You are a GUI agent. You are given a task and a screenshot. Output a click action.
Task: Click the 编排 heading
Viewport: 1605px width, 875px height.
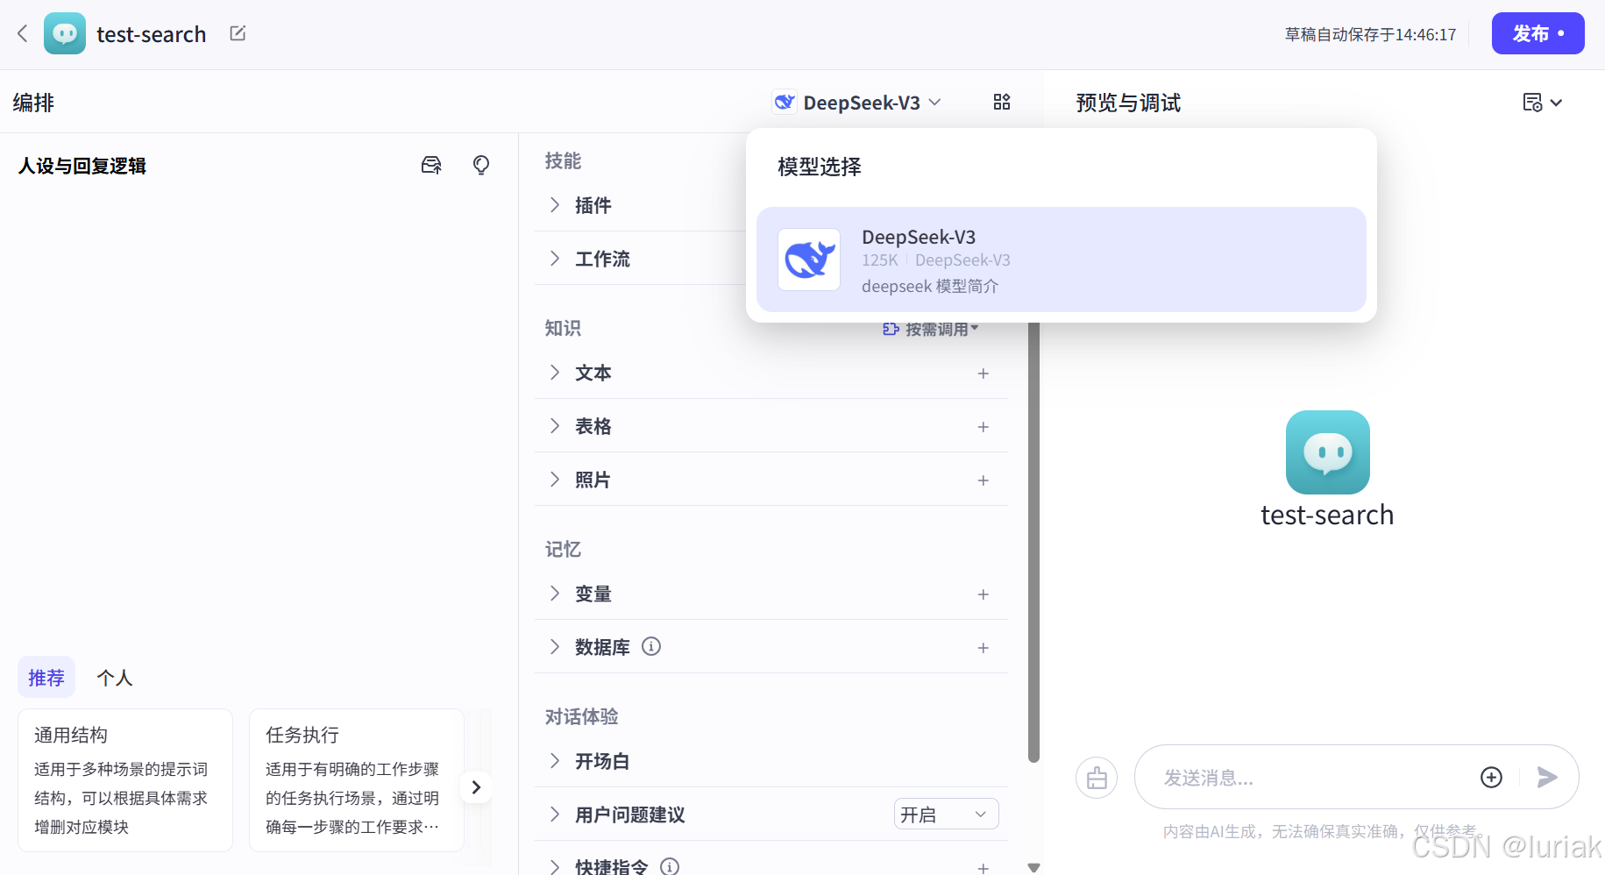pos(33,103)
